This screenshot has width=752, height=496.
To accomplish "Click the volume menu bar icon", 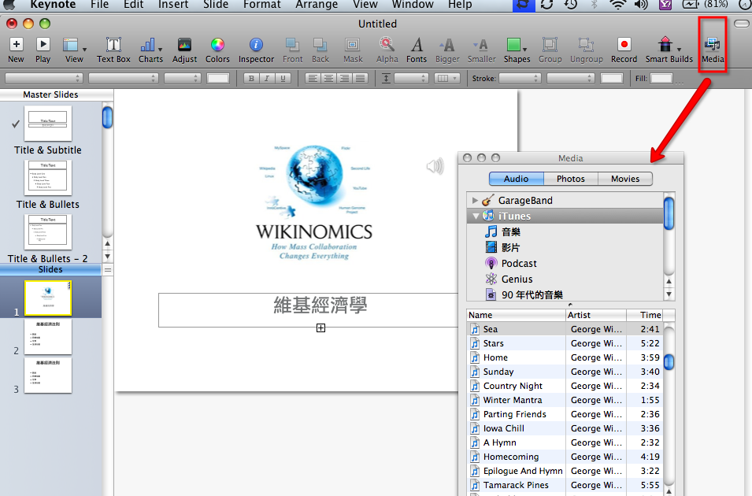I will (x=641, y=5).
